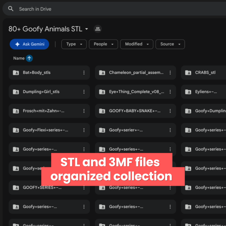226x226 pixels.
Task: Open the Type filter dropdown
Action: click(74, 44)
